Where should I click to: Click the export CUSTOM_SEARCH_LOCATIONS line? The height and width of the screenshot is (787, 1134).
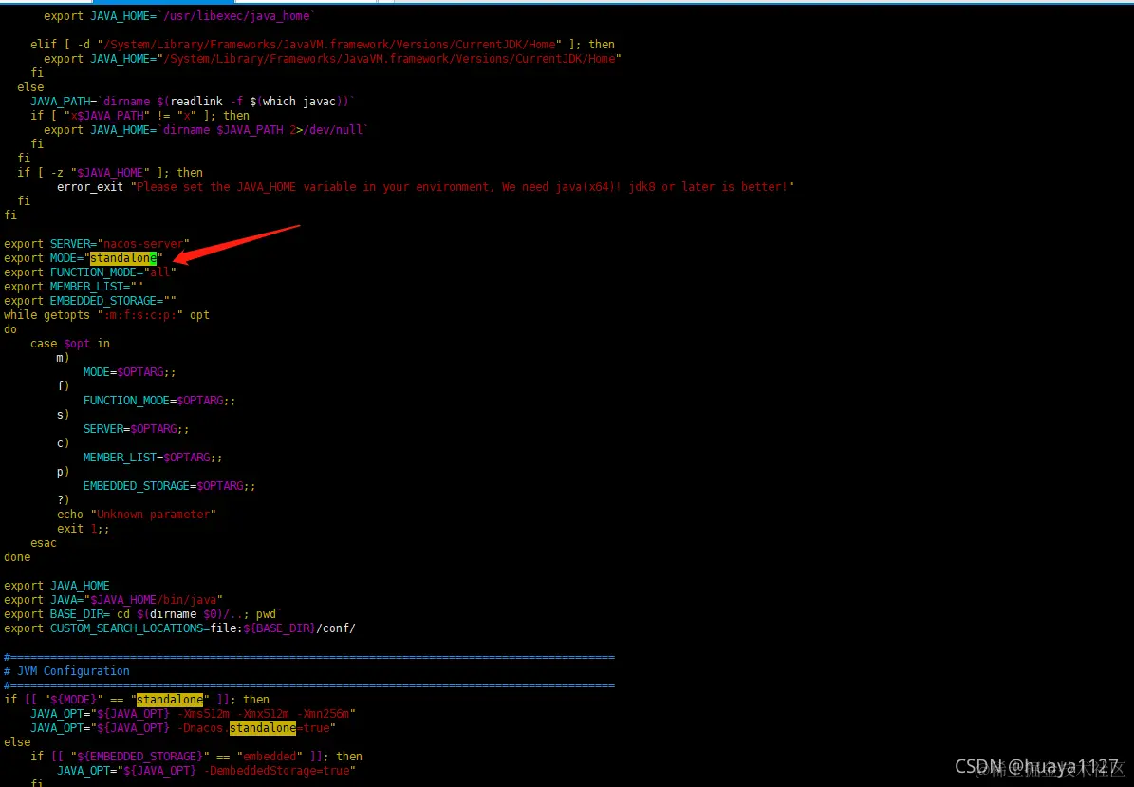179,628
